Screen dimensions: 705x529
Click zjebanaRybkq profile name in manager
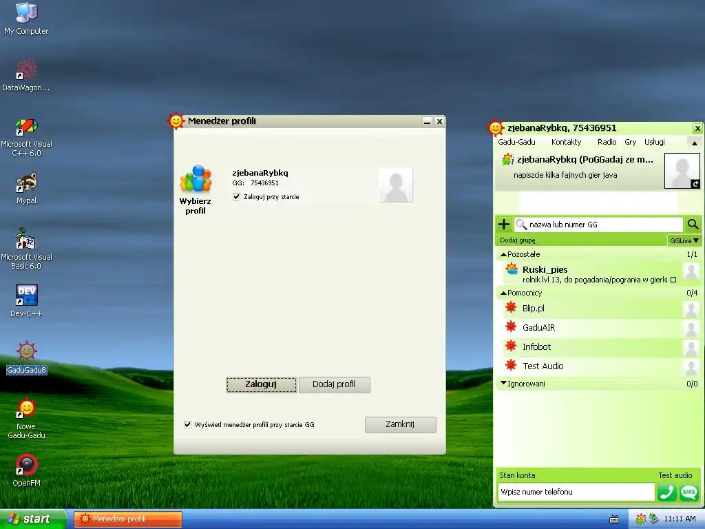(x=260, y=173)
